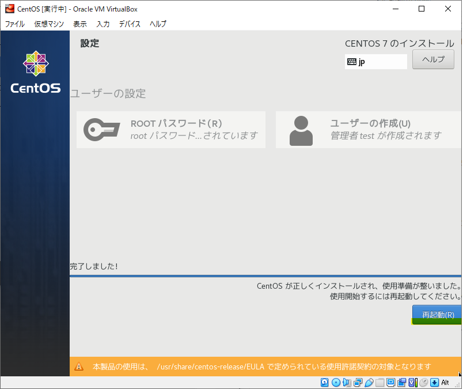Viewport: 463px width, 389px height.
Task: Click the network adapters status icon
Action: coord(358,383)
